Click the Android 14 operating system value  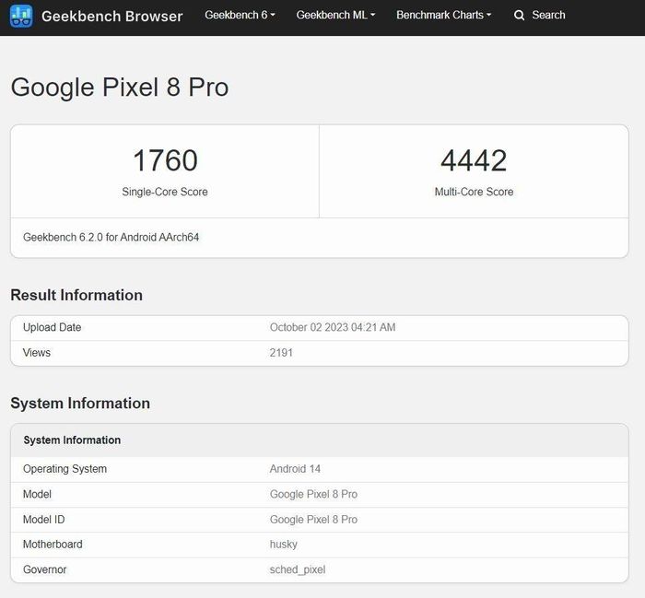coord(295,469)
